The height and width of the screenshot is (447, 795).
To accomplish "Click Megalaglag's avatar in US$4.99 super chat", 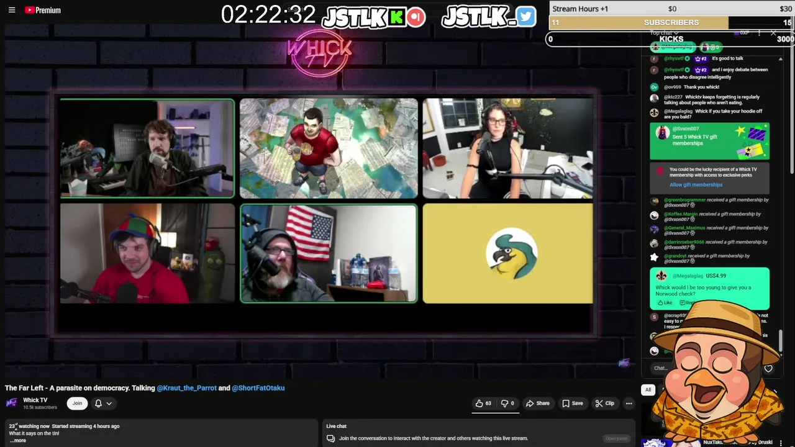I will point(661,276).
